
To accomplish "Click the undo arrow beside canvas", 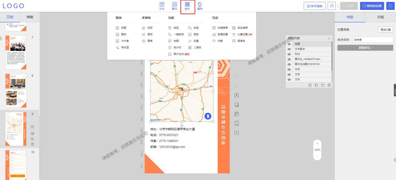I will (x=236, y=77).
